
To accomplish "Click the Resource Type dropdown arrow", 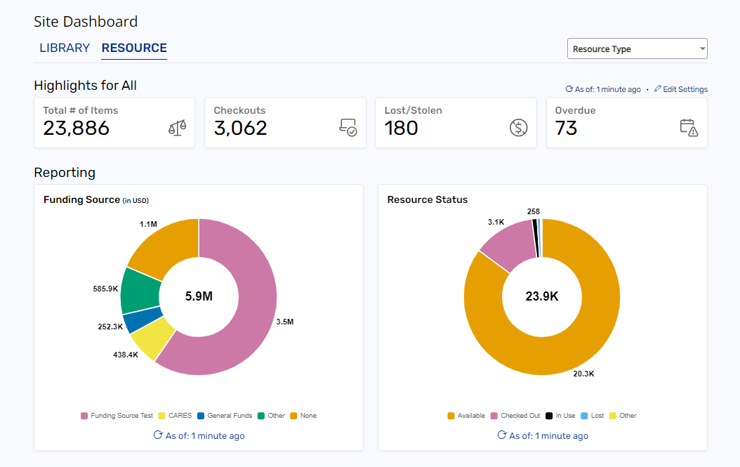I will 702,48.
